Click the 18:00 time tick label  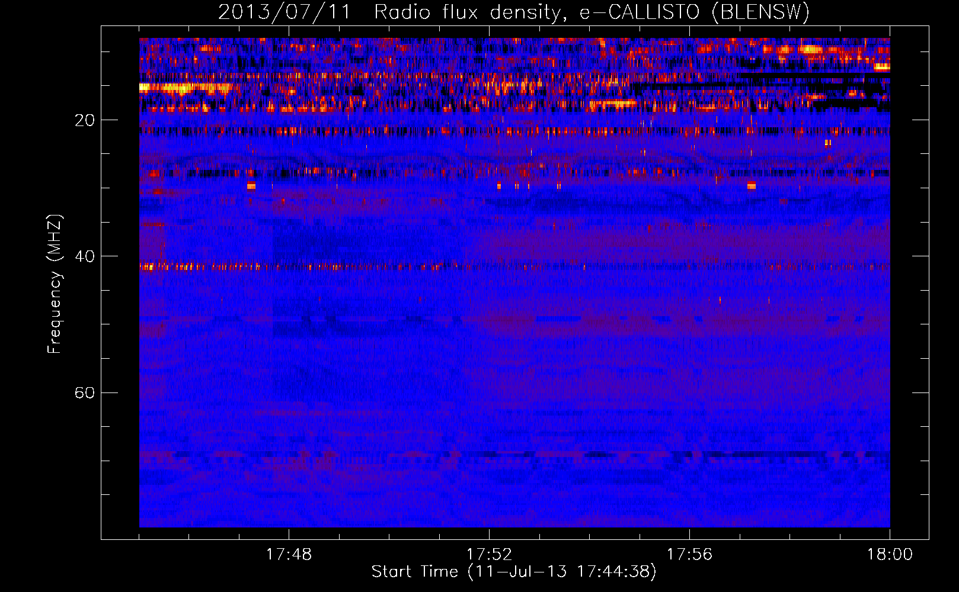[x=890, y=555]
